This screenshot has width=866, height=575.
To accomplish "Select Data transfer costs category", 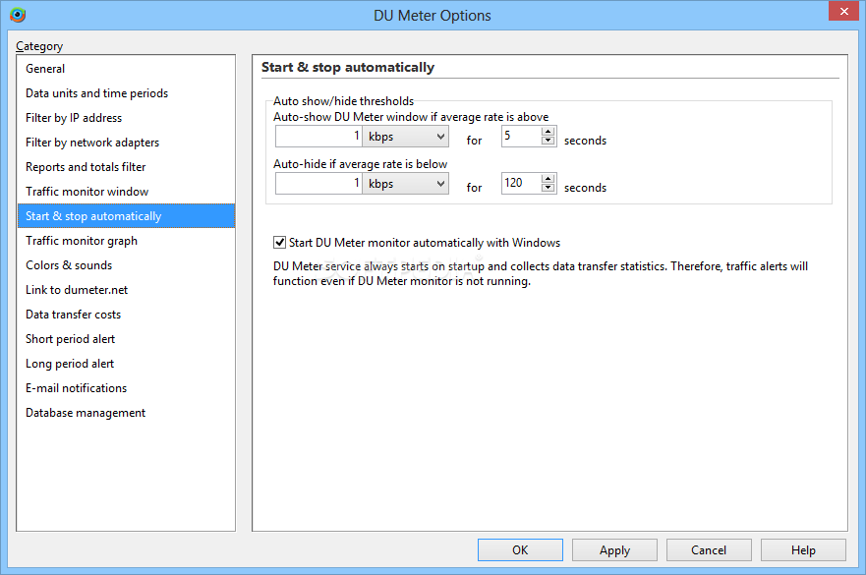I will (126, 315).
